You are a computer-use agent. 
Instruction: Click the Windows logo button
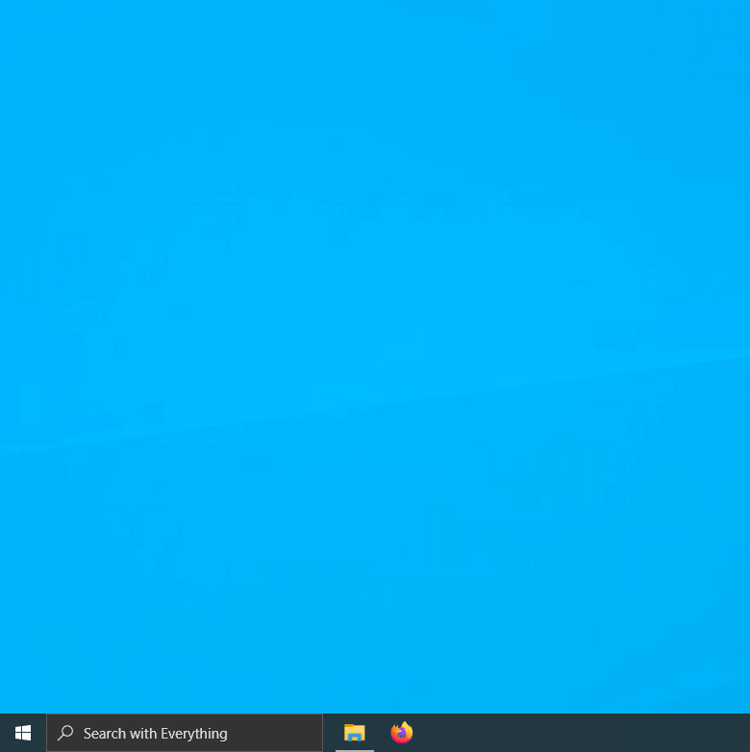(x=23, y=733)
